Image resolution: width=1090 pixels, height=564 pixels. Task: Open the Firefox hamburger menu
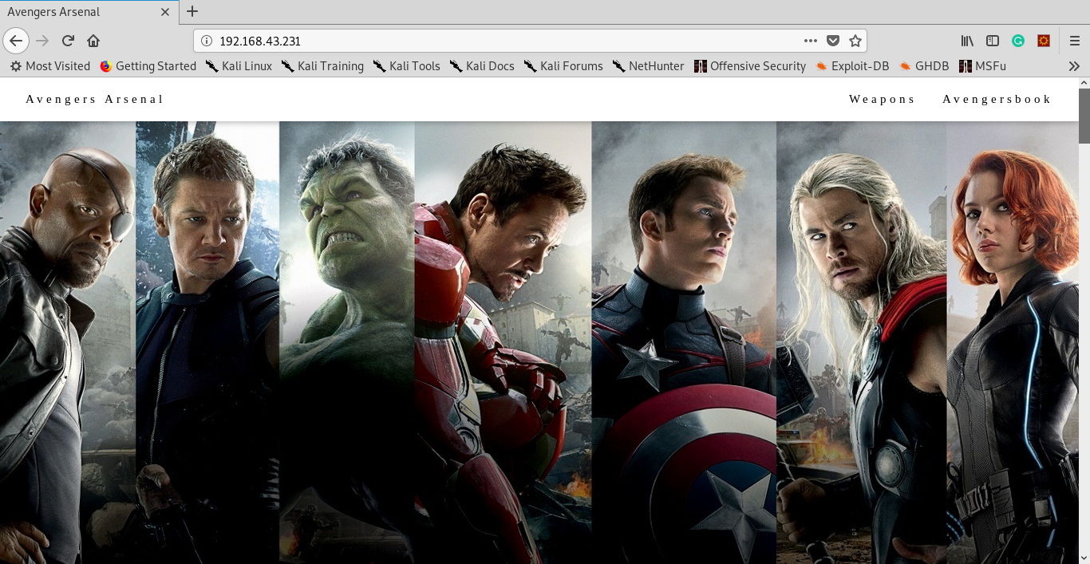[1075, 41]
